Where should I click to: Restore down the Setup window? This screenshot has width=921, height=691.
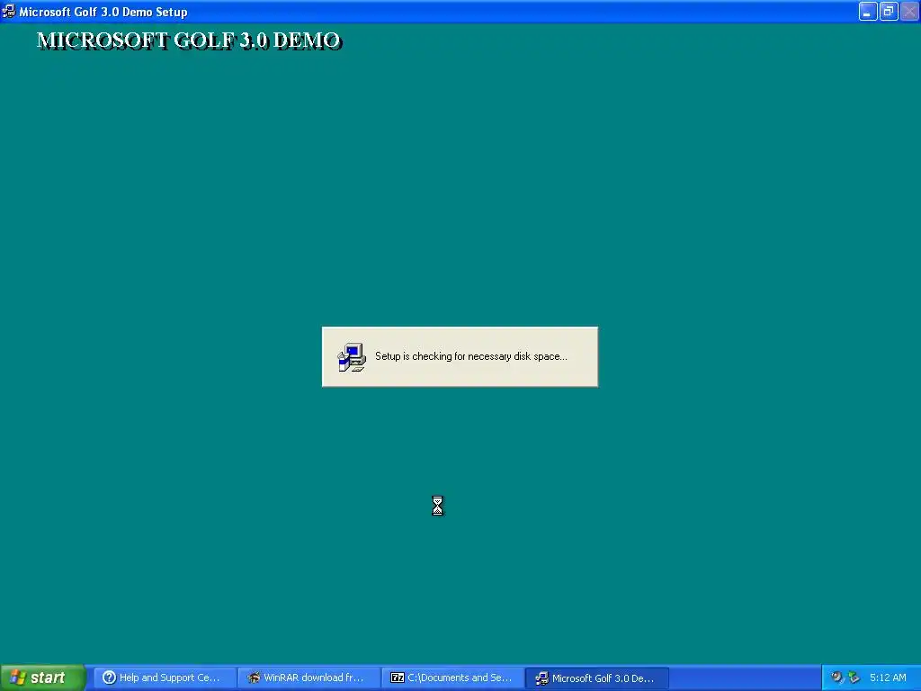[889, 11]
